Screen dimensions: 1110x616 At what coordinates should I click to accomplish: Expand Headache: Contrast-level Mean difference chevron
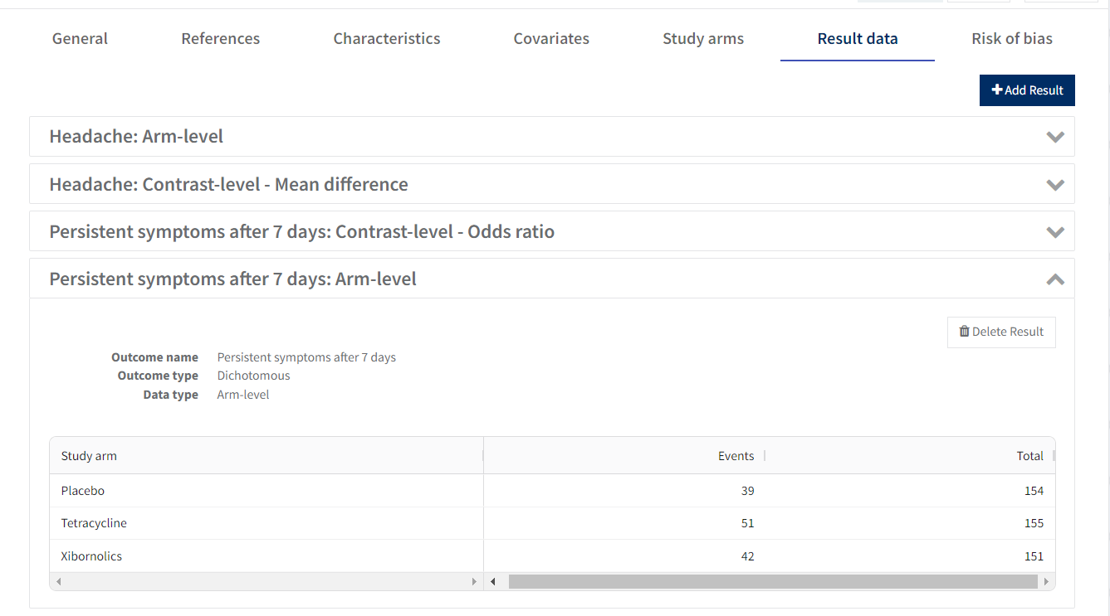1054,184
